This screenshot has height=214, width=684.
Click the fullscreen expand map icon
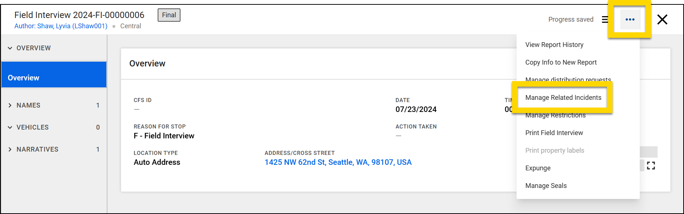pos(651,166)
